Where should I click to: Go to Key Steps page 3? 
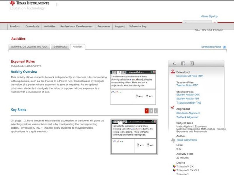[x=156, y=111]
